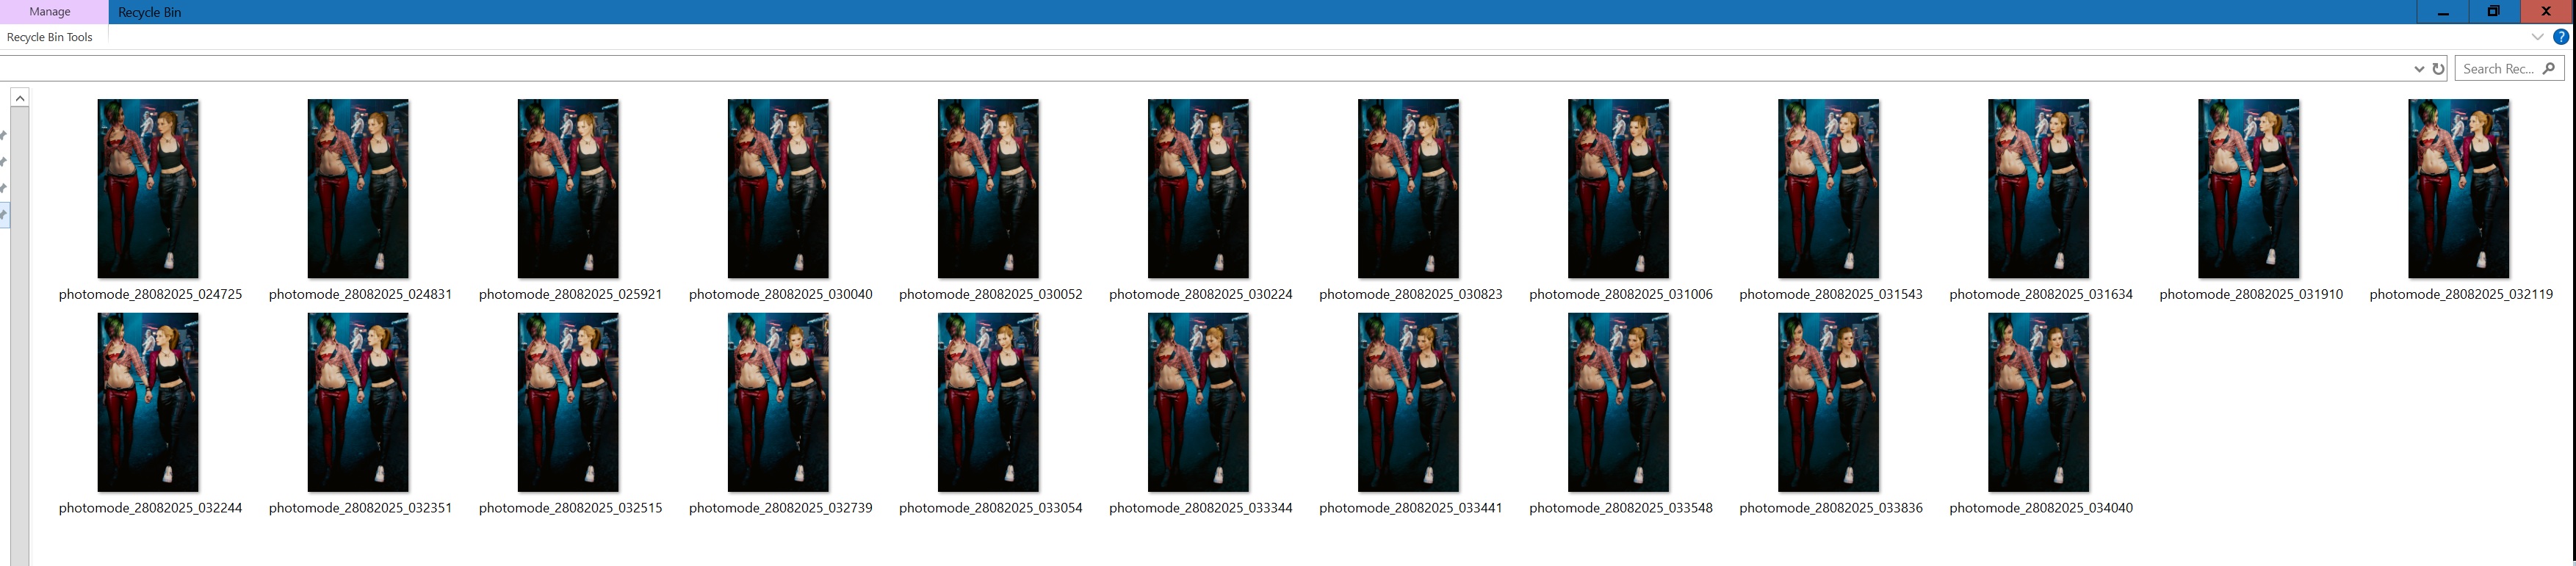Click file name text photomode_28082025_031910
2576x566 pixels.
2251,294
